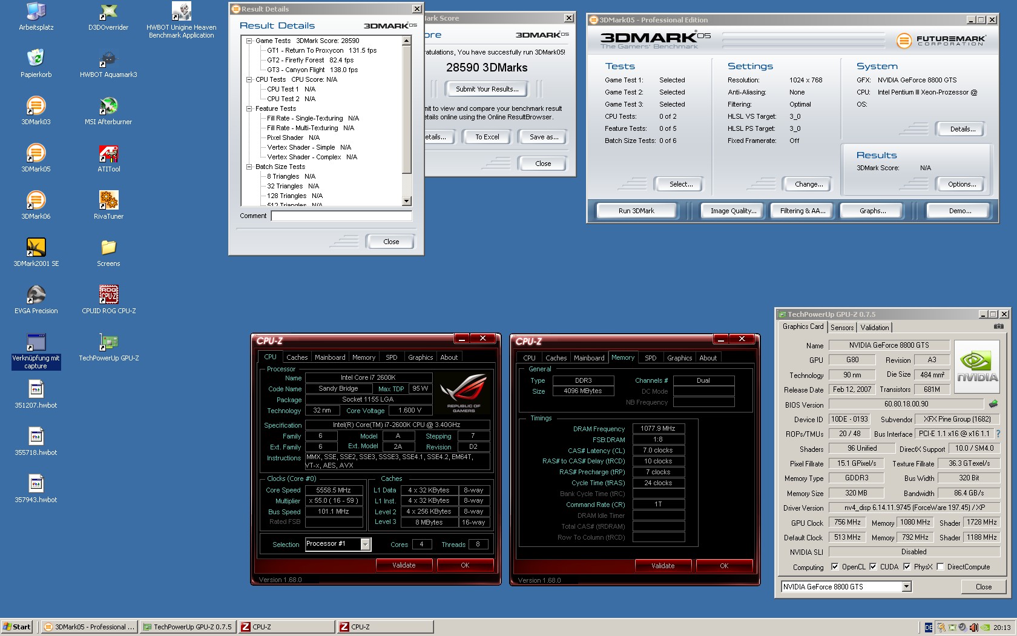Launch the 3DMark2001 SE shortcut
Viewport: 1017px width, 636px height.
point(36,247)
